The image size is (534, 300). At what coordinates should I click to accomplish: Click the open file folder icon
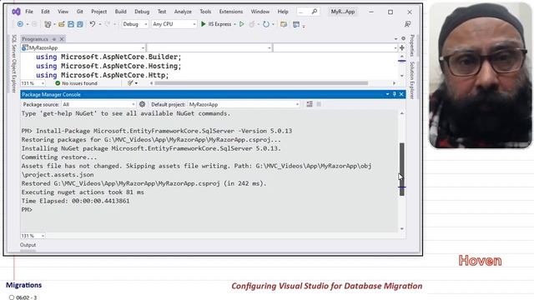(x=61, y=24)
